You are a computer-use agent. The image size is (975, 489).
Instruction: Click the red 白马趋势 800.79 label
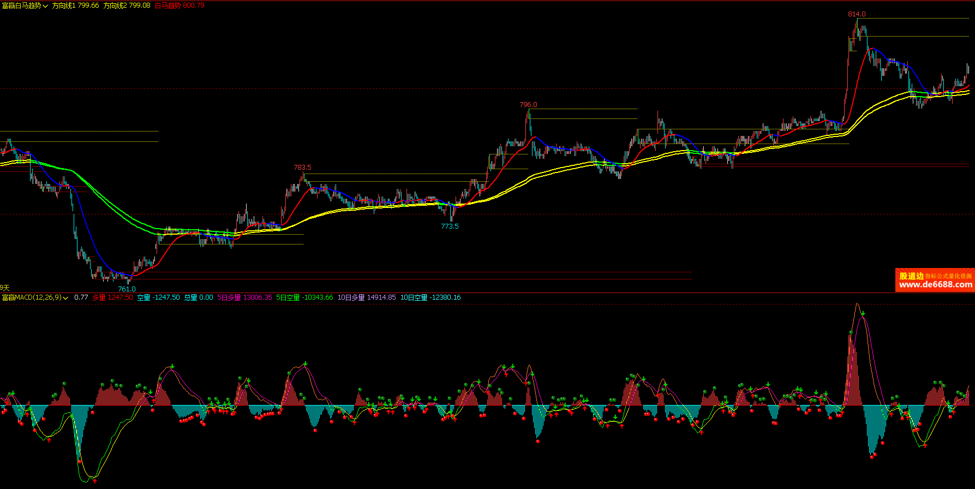pos(180,5)
